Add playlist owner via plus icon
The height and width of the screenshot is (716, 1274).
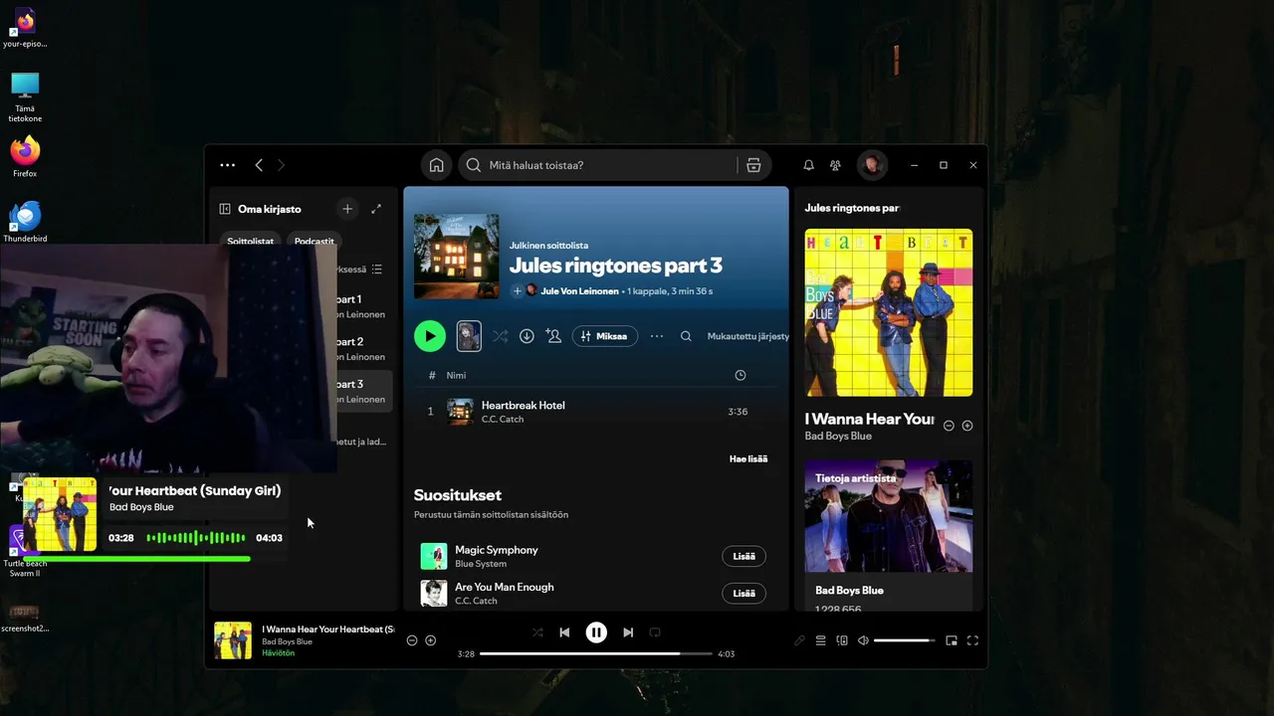click(x=517, y=291)
